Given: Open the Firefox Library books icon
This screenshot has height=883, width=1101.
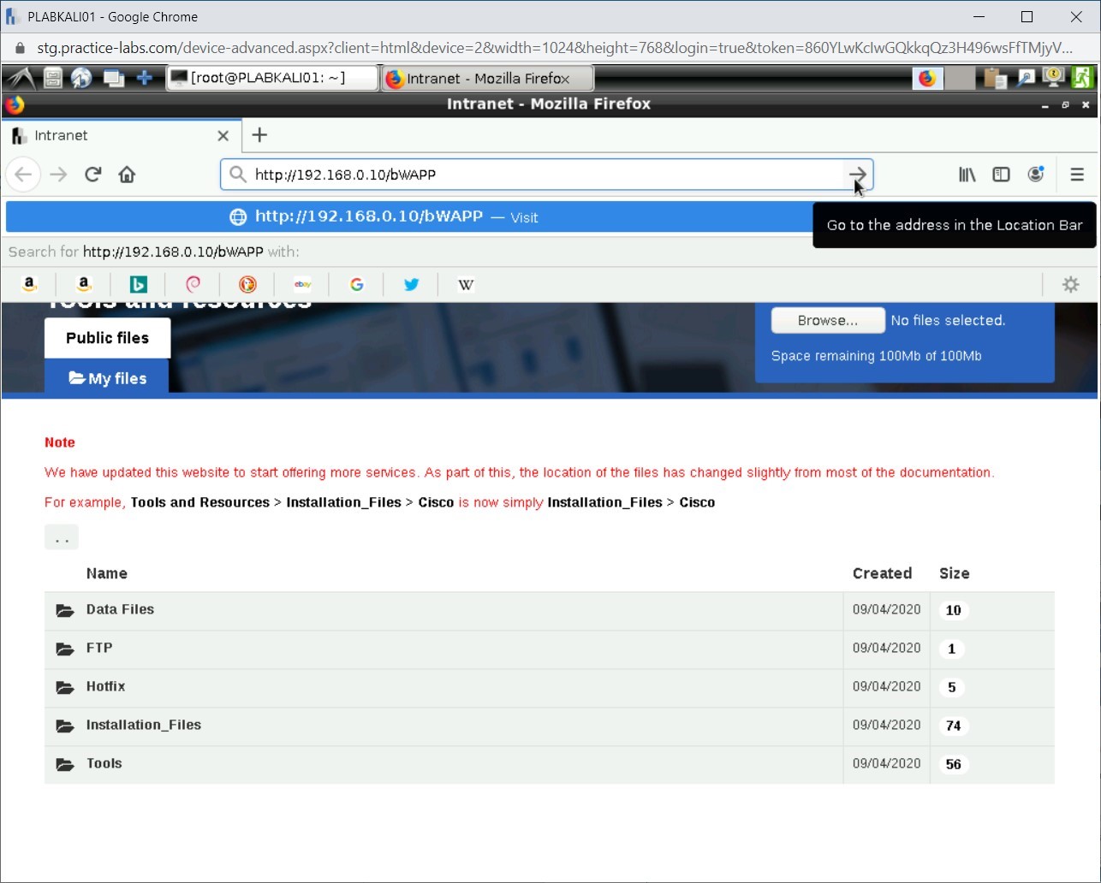Looking at the screenshot, I should (x=967, y=175).
